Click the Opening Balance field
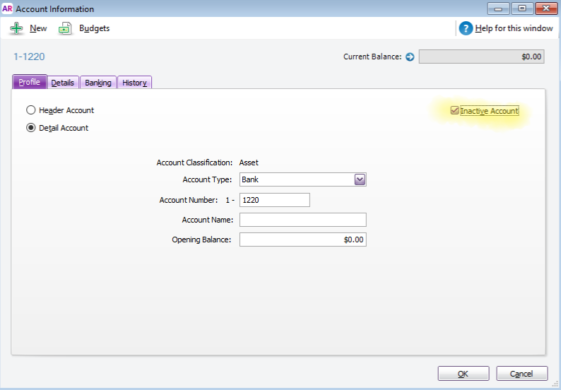The height and width of the screenshot is (390, 561). click(x=302, y=240)
